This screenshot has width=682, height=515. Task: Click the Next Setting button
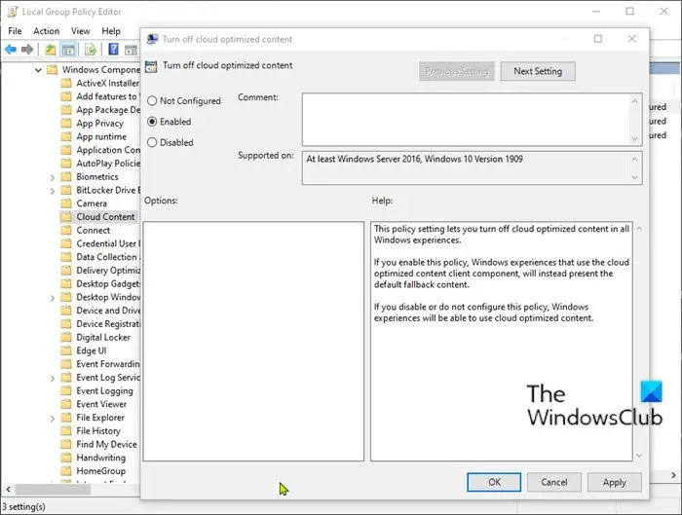pos(538,71)
